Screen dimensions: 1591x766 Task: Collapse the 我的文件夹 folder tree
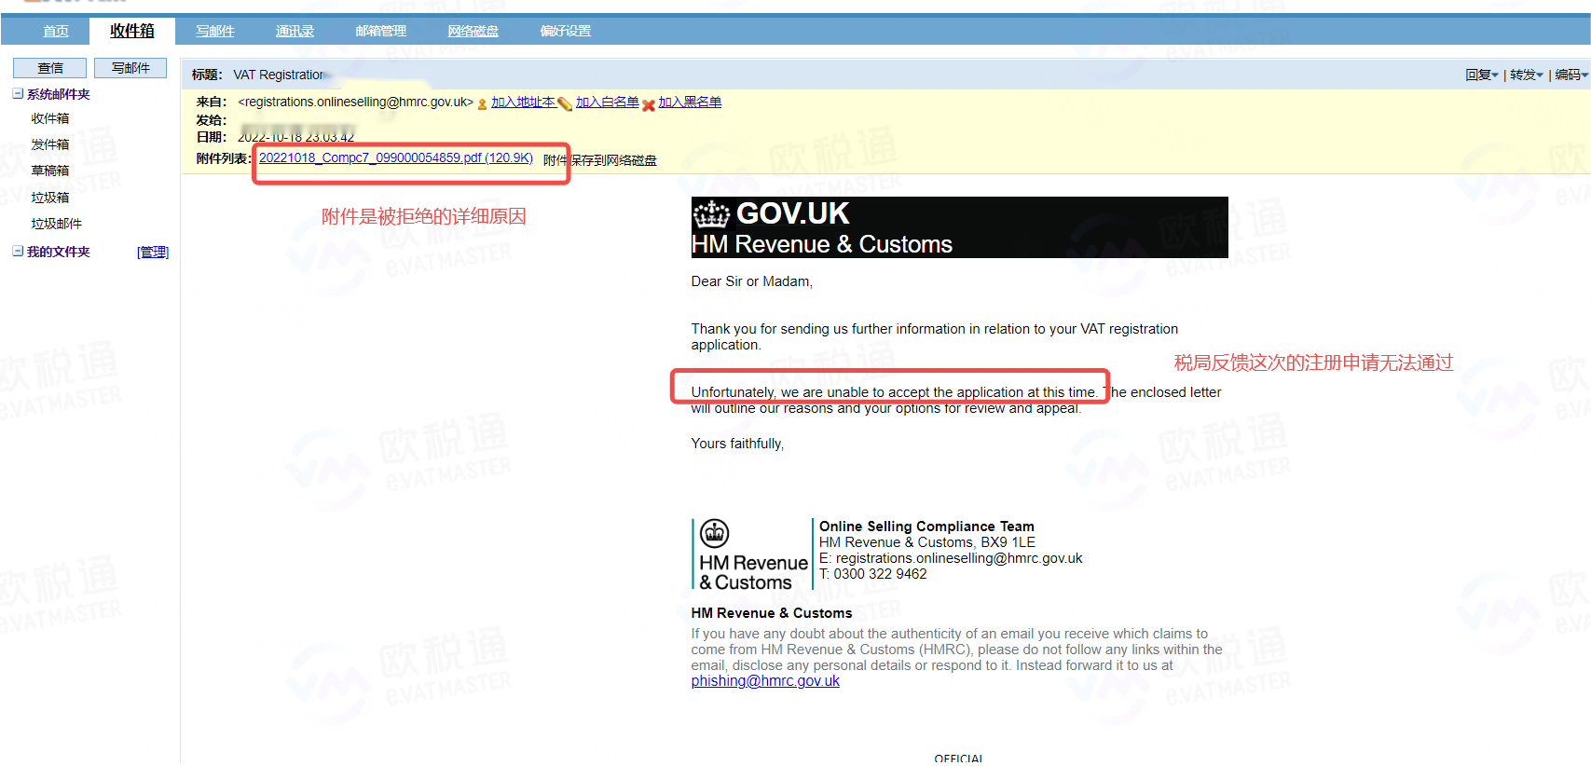(x=18, y=252)
